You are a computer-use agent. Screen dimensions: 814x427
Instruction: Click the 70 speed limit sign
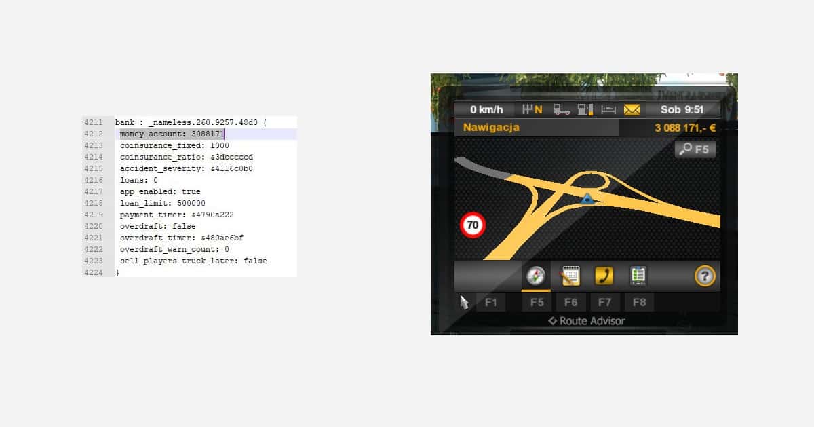tap(473, 224)
